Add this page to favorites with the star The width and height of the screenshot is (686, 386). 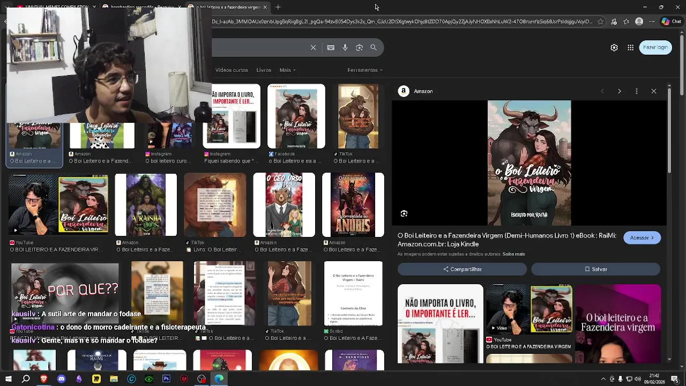pos(601,22)
